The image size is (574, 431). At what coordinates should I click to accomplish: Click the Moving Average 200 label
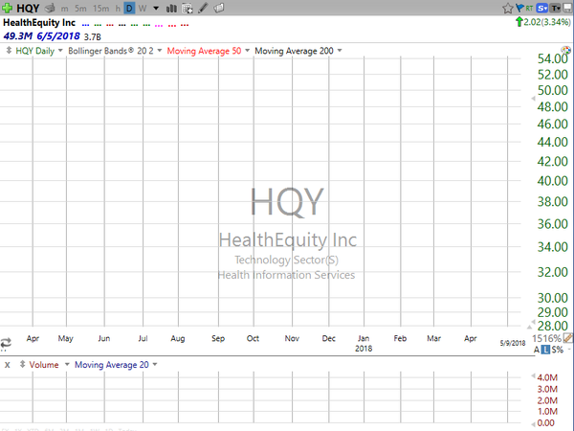click(294, 51)
